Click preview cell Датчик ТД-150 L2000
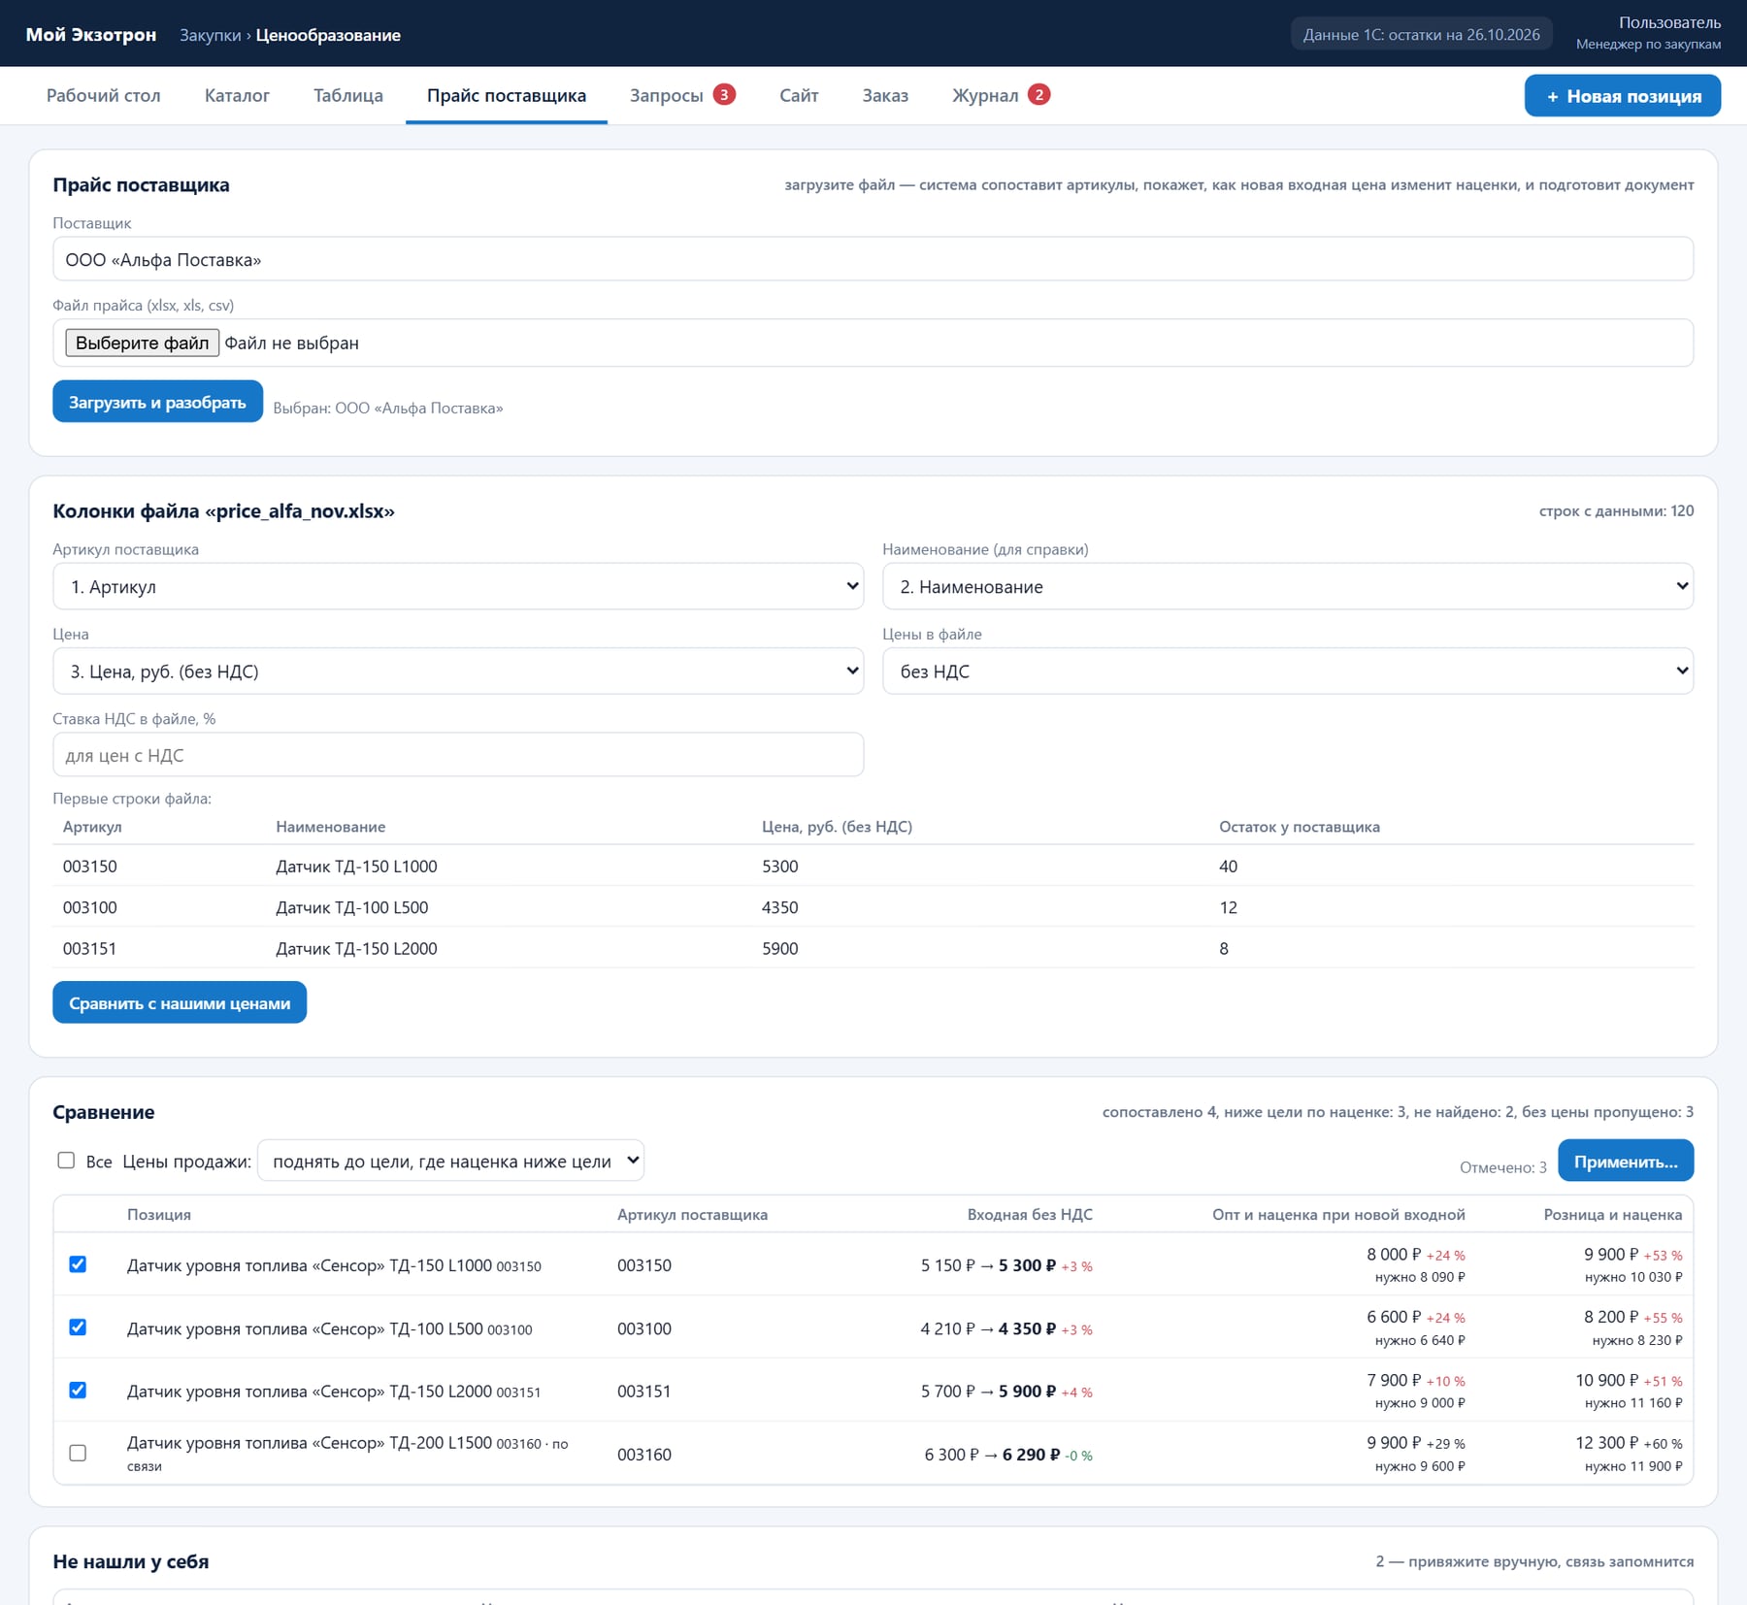 (x=356, y=948)
